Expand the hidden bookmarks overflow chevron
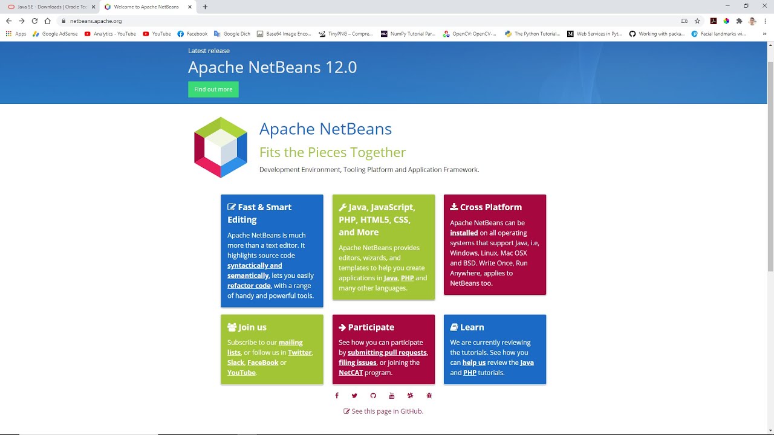774x435 pixels. tap(764, 34)
